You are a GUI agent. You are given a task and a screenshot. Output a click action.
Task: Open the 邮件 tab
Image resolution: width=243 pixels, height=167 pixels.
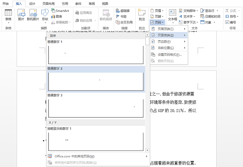pos(78,4)
